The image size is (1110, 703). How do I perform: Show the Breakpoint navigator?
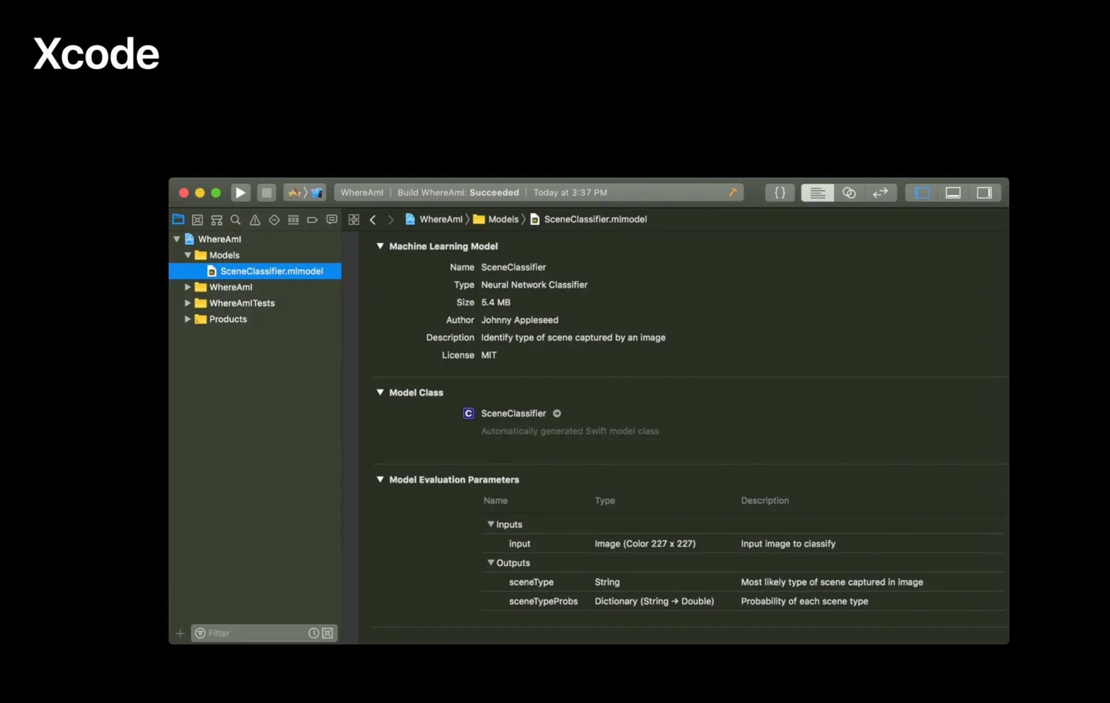(312, 220)
